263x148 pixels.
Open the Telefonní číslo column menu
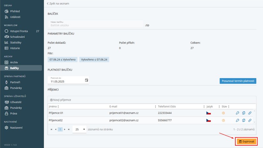204,107
